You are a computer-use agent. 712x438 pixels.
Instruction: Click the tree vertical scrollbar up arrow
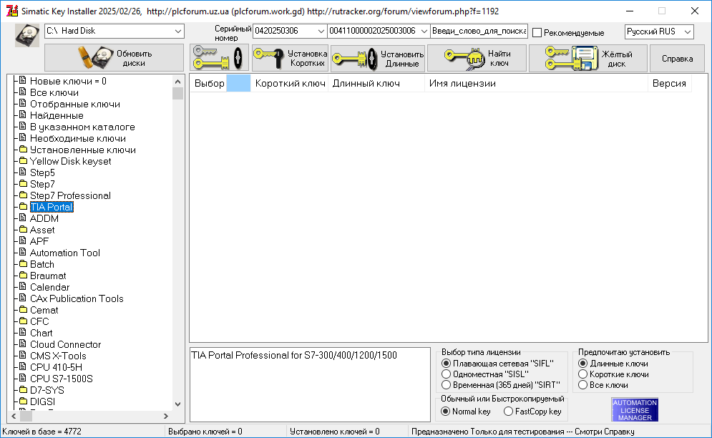click(178, 82)
